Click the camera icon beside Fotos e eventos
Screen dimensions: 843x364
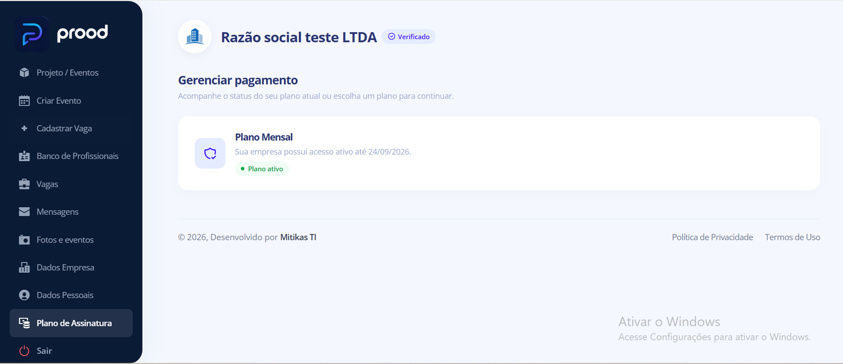24,239
